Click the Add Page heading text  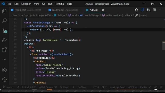click(x=41, y=51)
